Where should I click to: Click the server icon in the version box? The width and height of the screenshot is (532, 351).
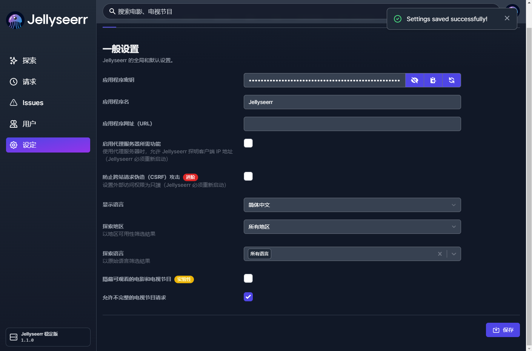pos(14,337)
